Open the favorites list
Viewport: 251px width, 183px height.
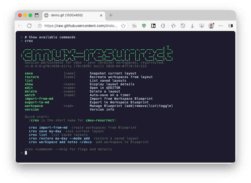[x=173, y=26]
